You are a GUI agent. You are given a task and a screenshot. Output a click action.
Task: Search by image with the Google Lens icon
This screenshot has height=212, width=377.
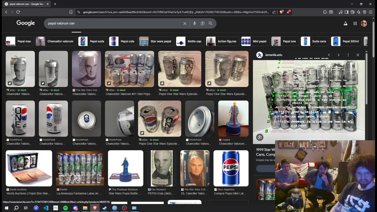point(203,23)
